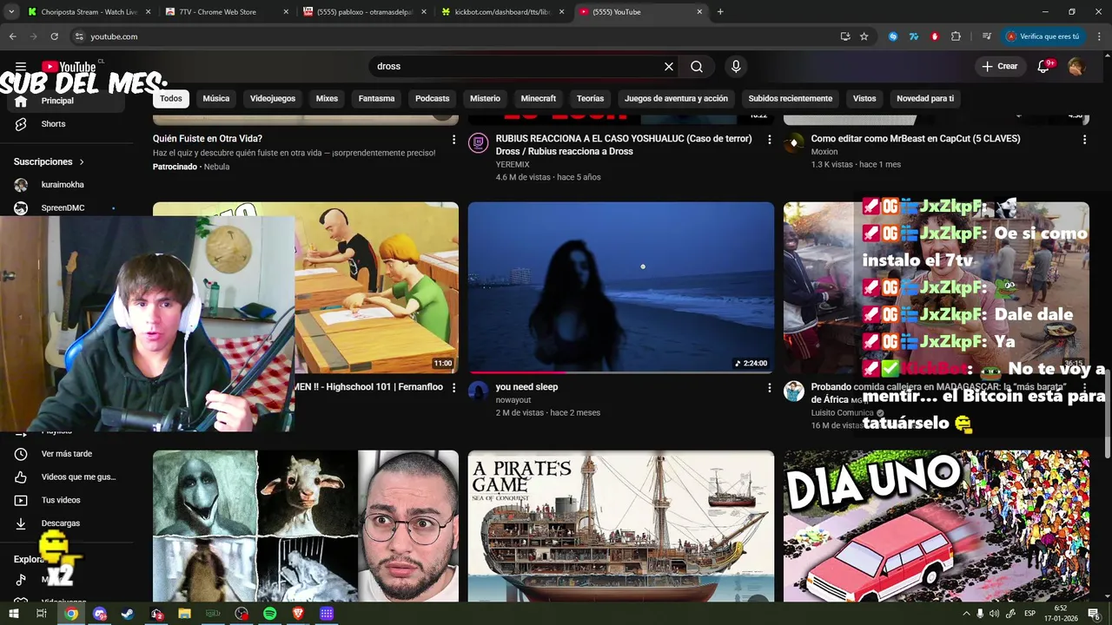Click 'Quién Fuiste en Otra Vida?' ad title
The height and width of the screenshot is (625, 1112).
pyautogui.click(x=208, y=139)
